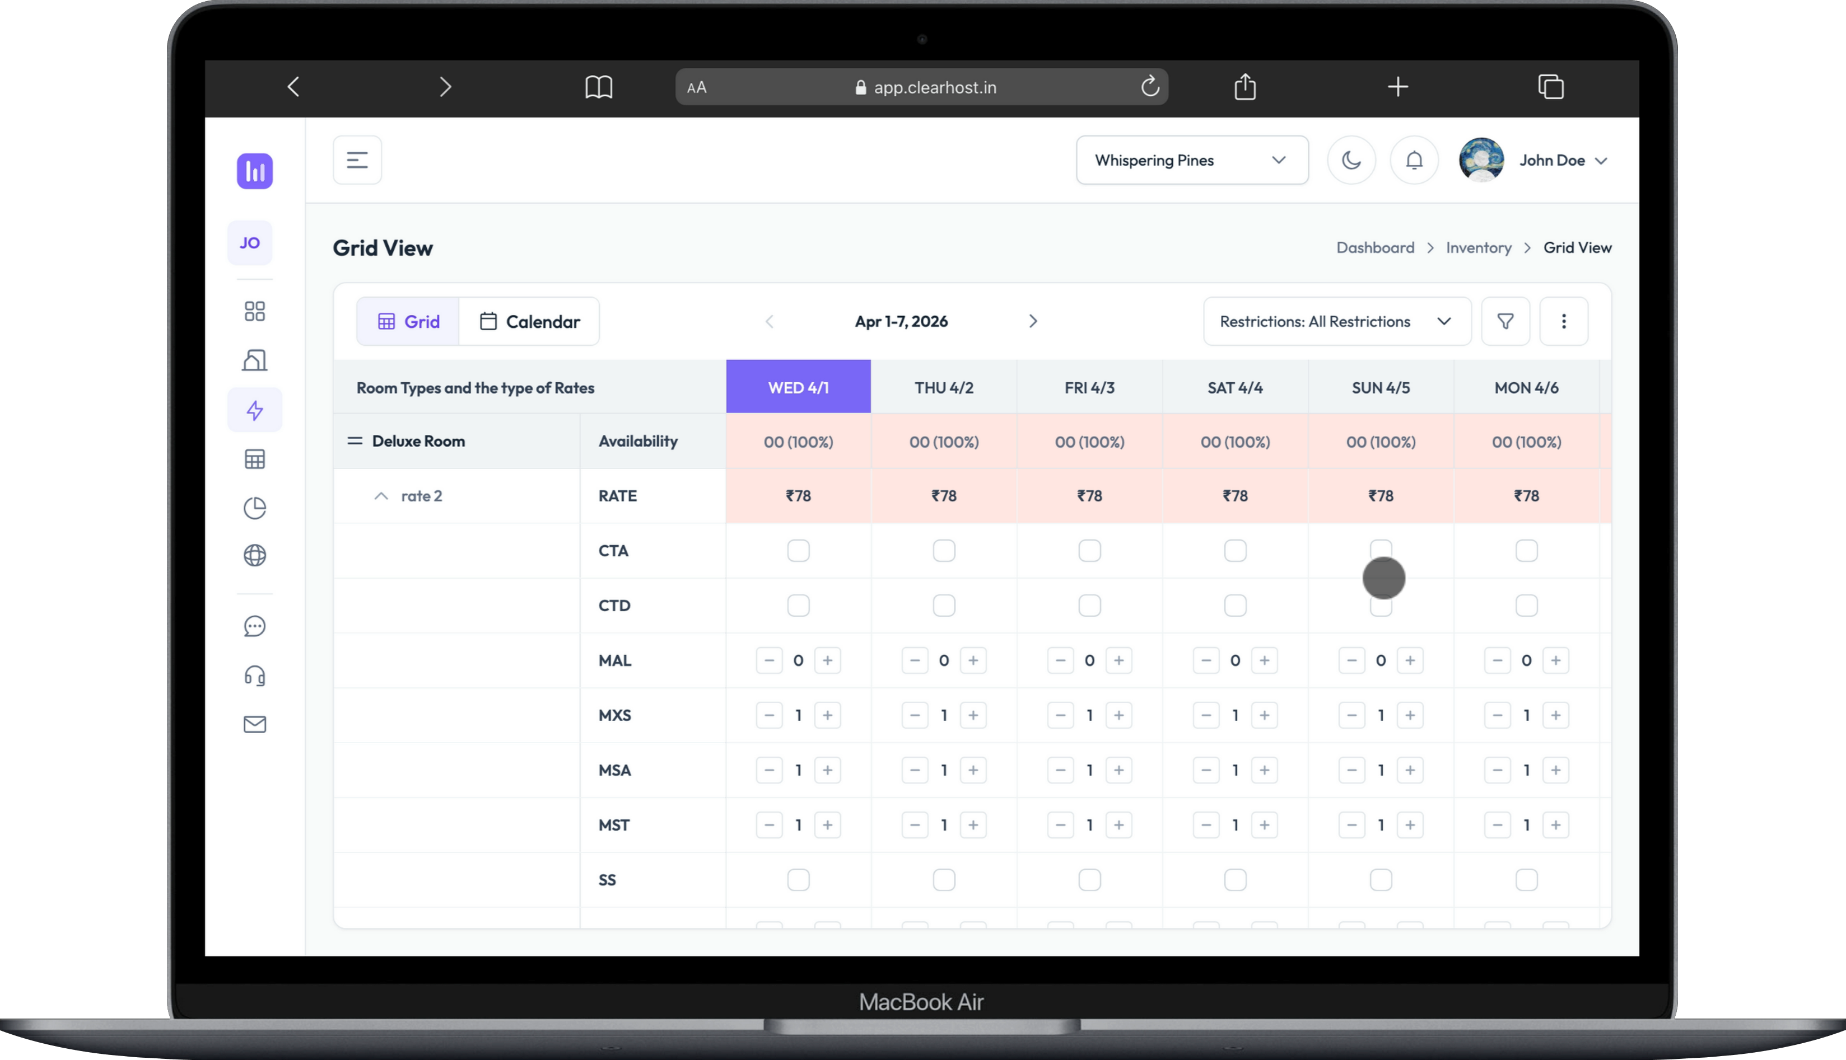This screenshot has width=1846, height=1060.
Task: Check the CTA checkbox for THU 4/2
Action: [943, 550]
